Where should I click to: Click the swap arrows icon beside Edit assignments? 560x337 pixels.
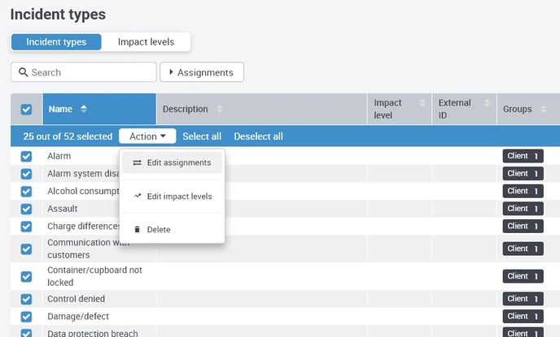tap(137, 162)
